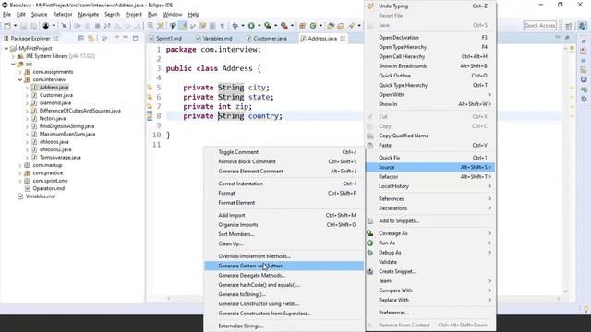
Task: Select TomsAverage.java in Package Explorer
Action: [x=60, y=158]
